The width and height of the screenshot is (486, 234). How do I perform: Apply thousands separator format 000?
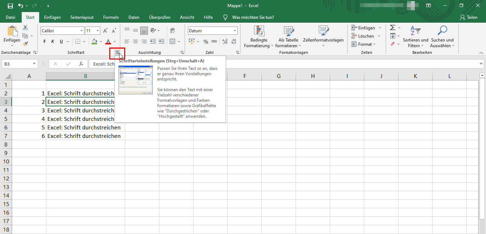pos(214,41)
